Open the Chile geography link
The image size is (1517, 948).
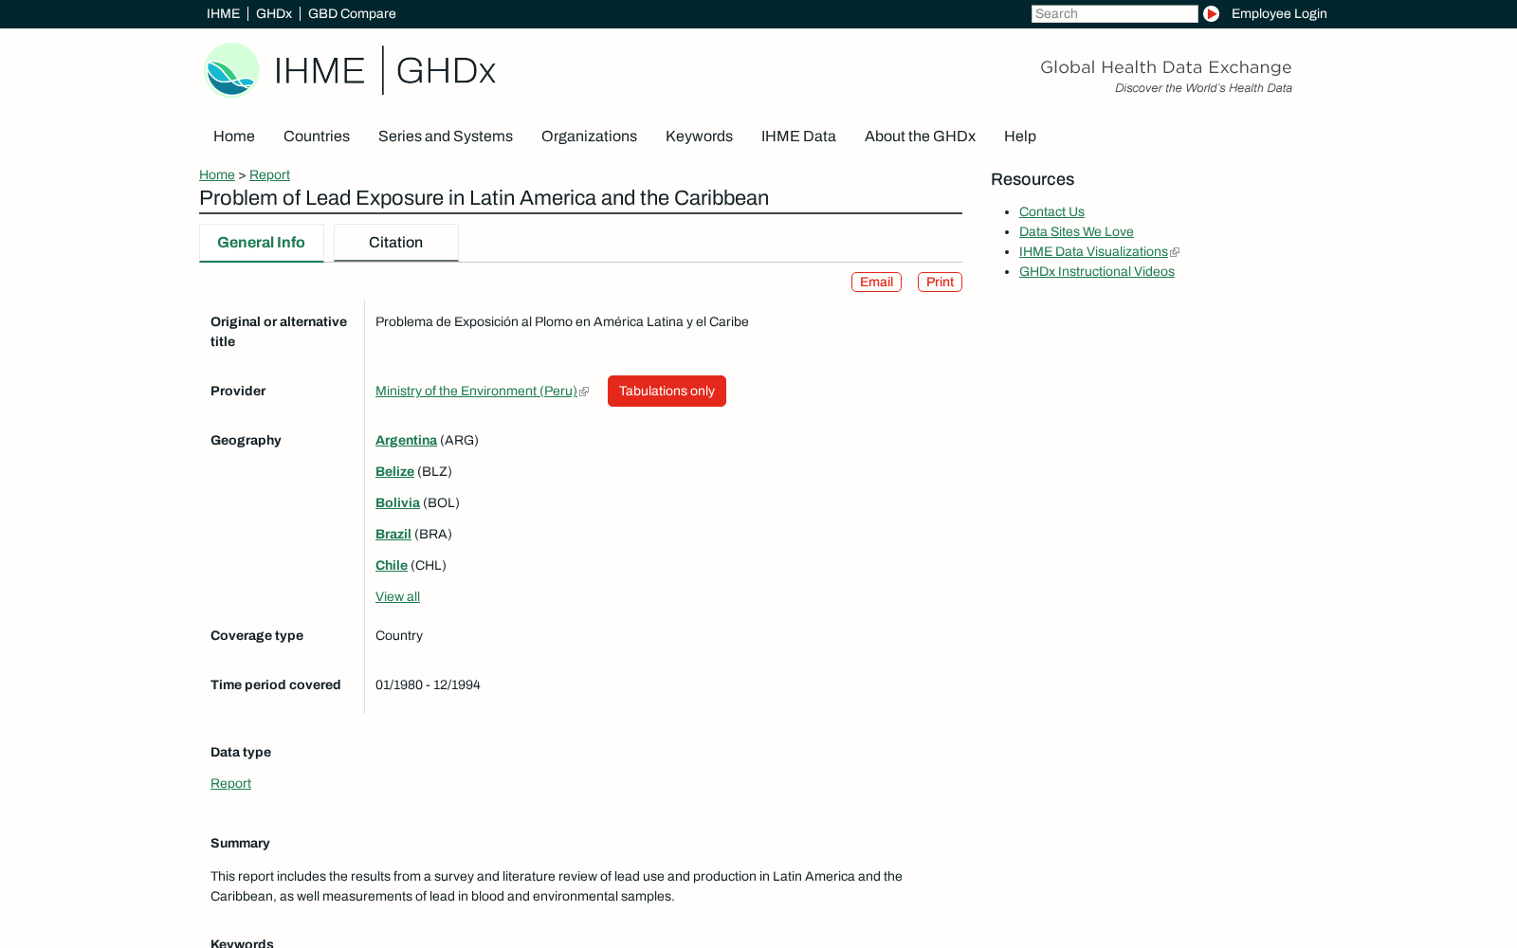click(x=392, y=566)
